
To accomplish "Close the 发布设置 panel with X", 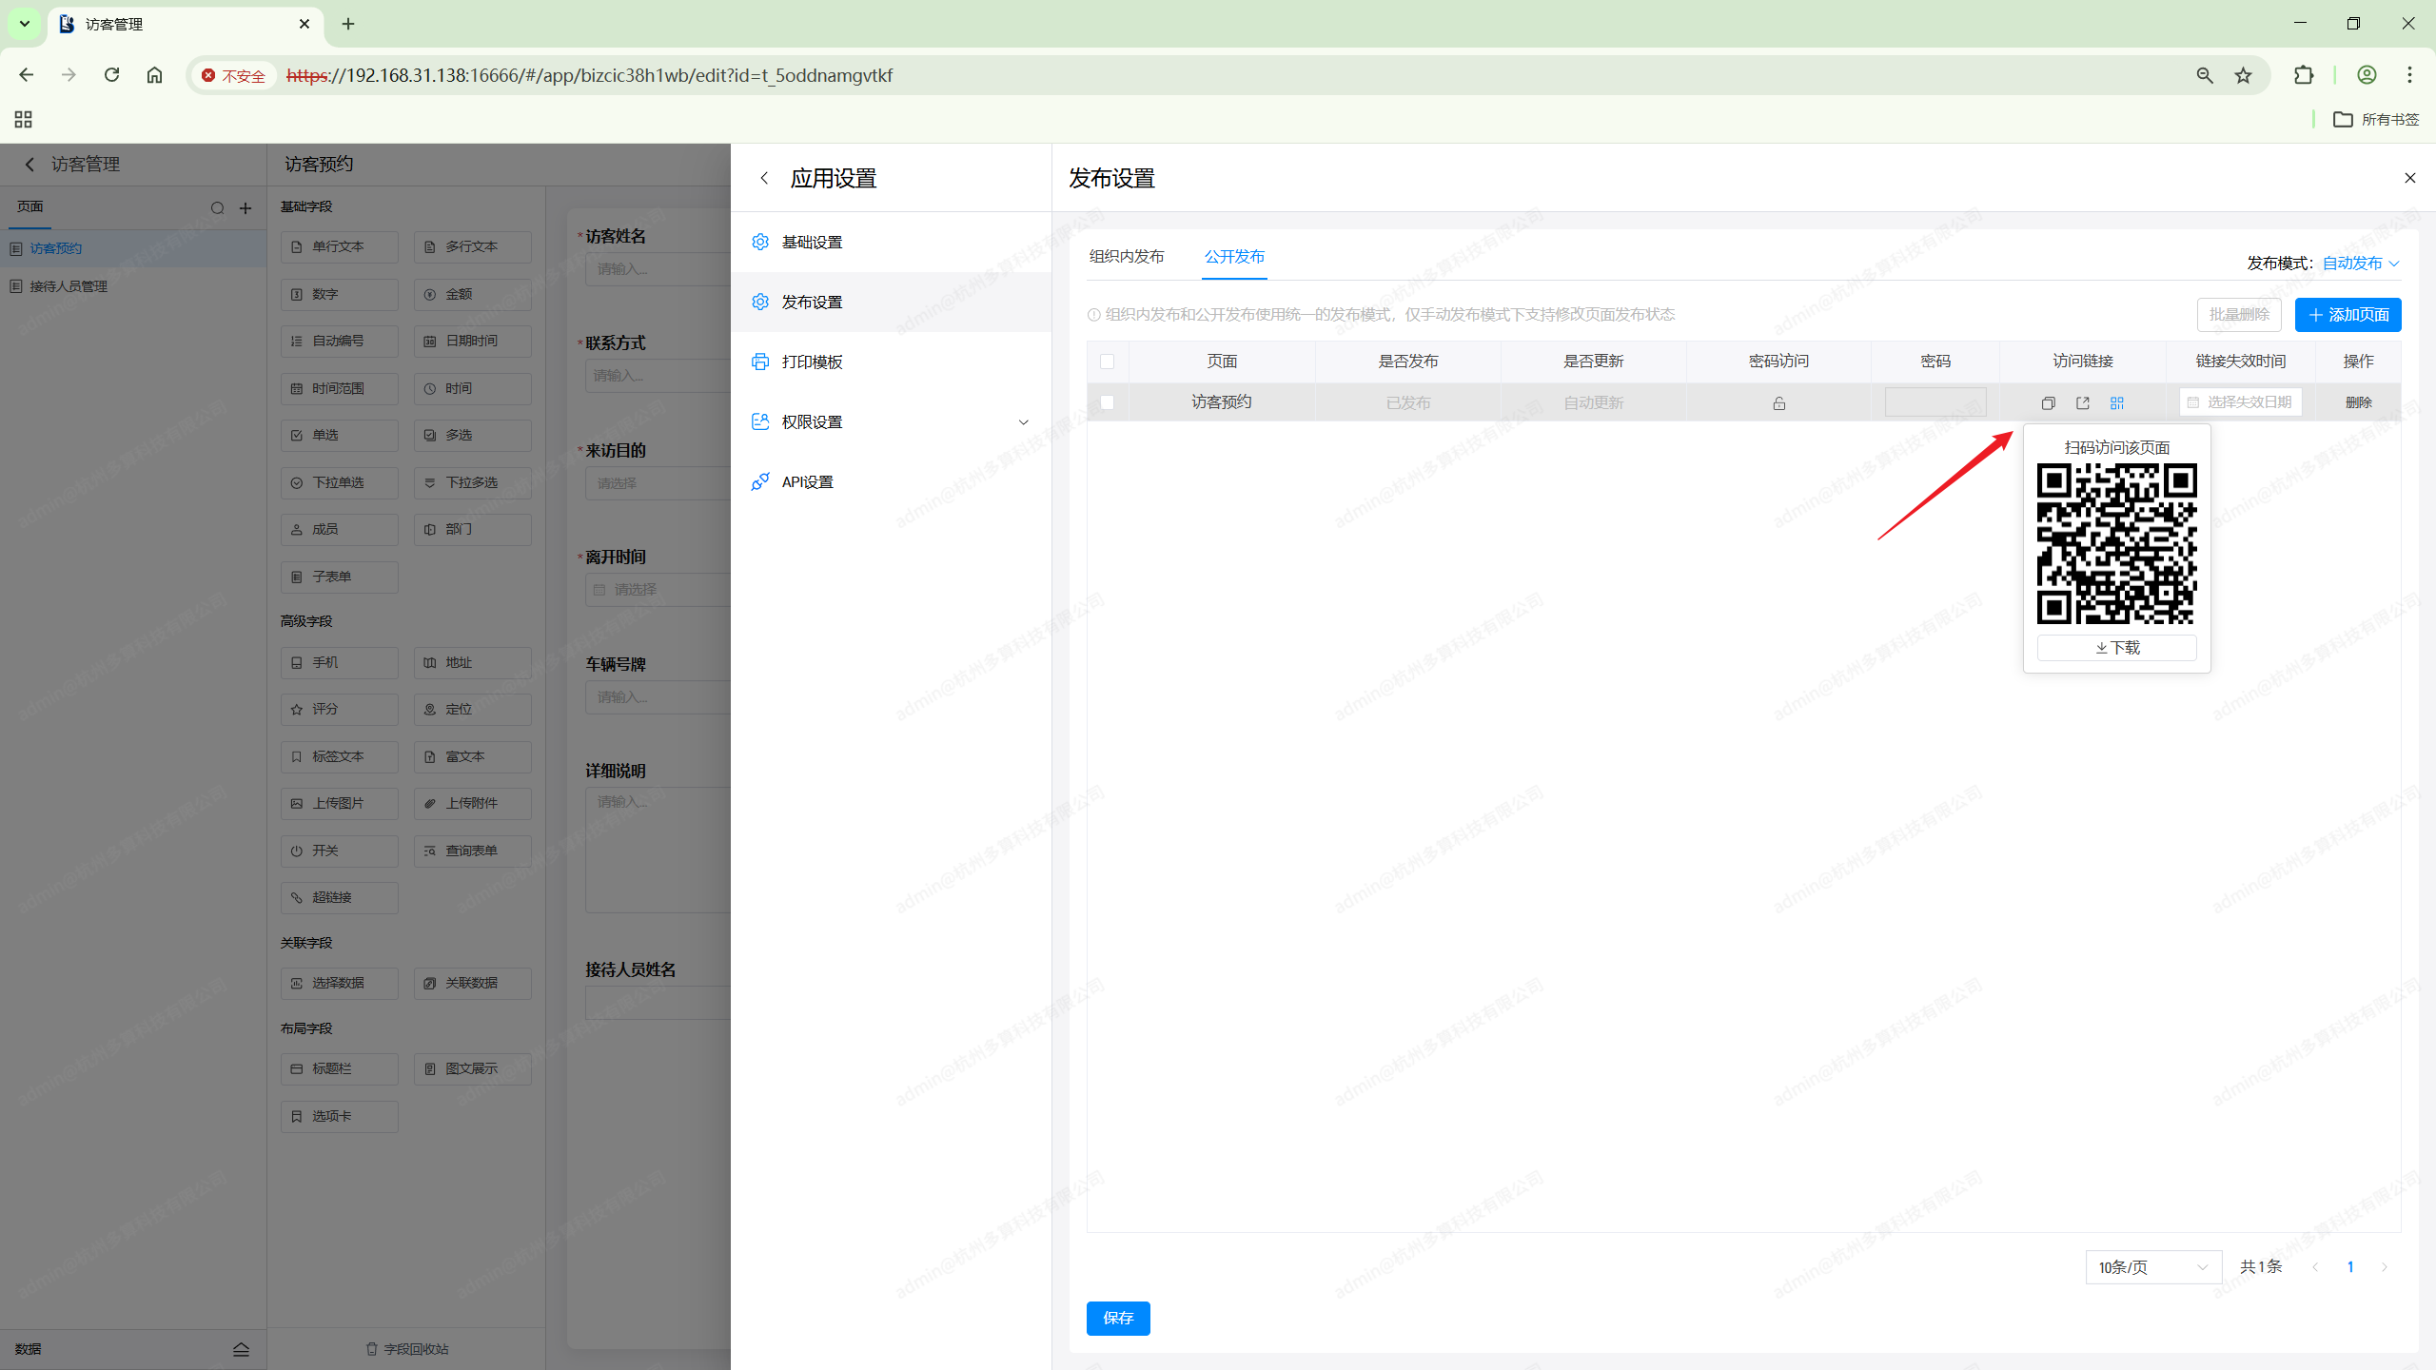I will pyautogui.click(x=2409, y=178).
